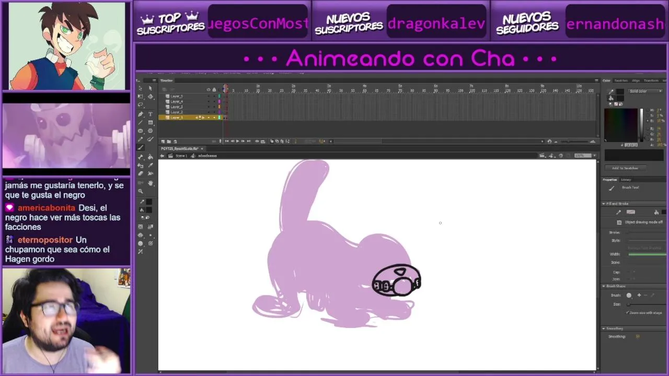Click the Add to Swatches button
The width and height of the screenshot is (669, 376).
[626, 168]
